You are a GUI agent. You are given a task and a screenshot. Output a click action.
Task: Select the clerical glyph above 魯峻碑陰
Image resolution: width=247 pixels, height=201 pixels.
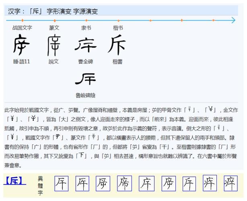click(x=86, y=78)
